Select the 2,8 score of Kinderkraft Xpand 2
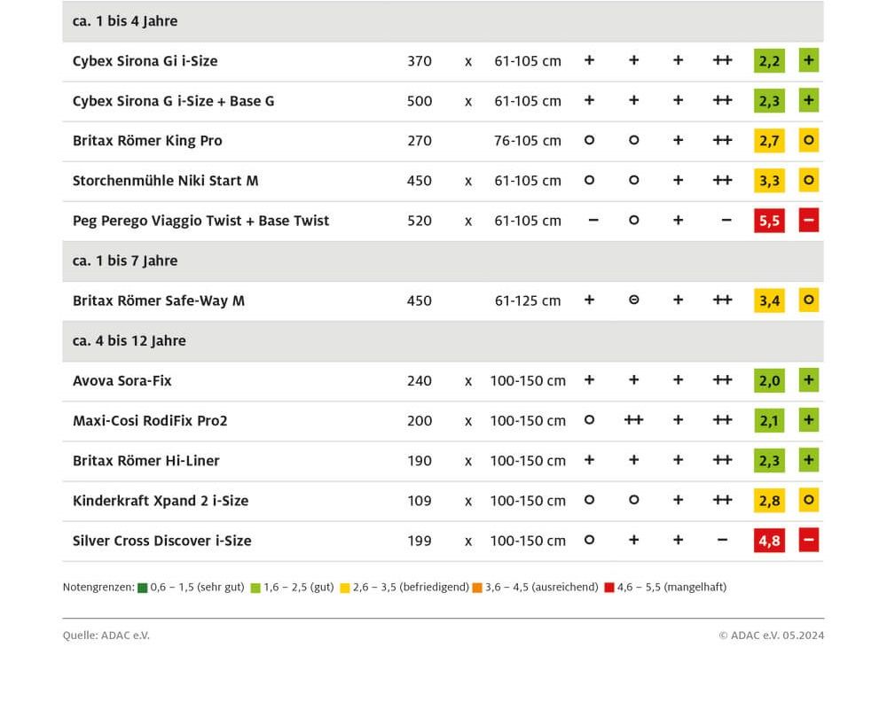The width and height of the screenshot is (887, 702). coord(769,500)
